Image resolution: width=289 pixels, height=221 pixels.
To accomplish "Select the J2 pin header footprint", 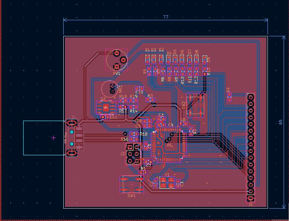I will 133,154.
